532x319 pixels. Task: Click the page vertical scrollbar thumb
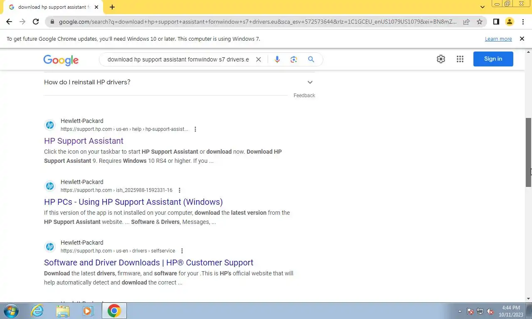529,152
